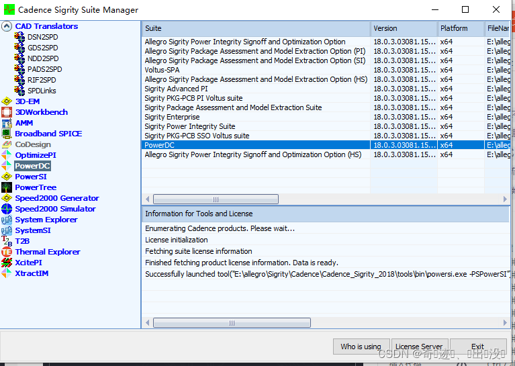Select the Sigrity Enterprise row
The width and height of the screenshot is (515, 366).
click(326, 117)
